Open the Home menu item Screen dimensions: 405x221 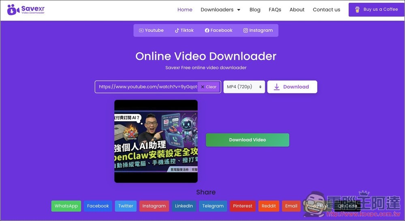185,10
